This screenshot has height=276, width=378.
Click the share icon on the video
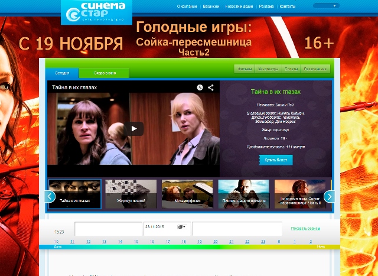pos(211,87)
